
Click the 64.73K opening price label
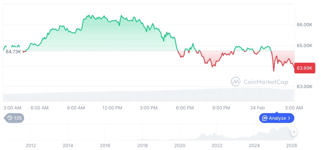pos(13,52)
